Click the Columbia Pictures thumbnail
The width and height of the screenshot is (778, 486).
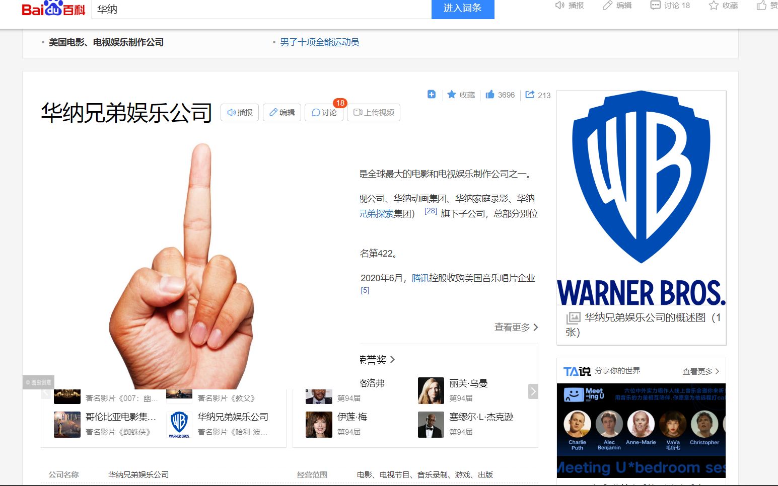pos(67,425)
